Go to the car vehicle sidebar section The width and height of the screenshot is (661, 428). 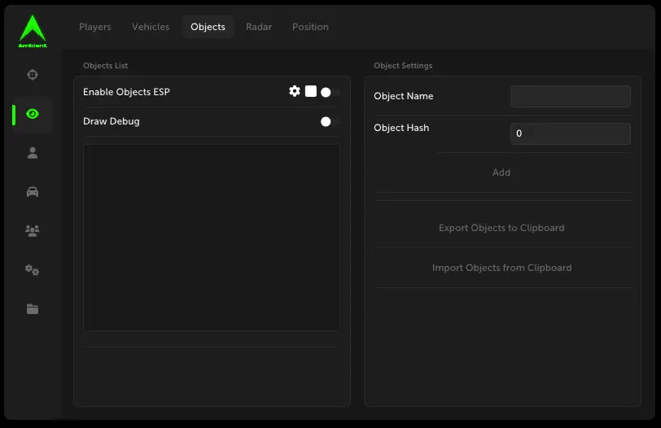pyautogui.click(x=33, y=192)
